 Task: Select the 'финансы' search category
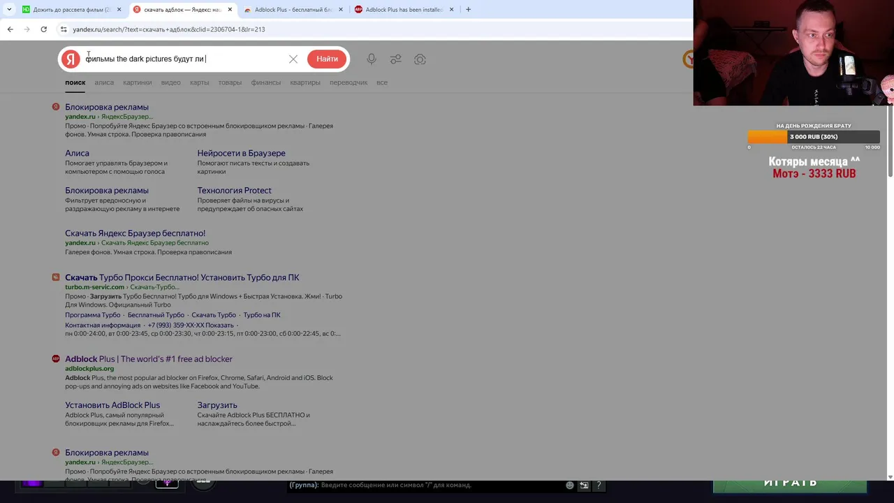click(x=265, y=82)
